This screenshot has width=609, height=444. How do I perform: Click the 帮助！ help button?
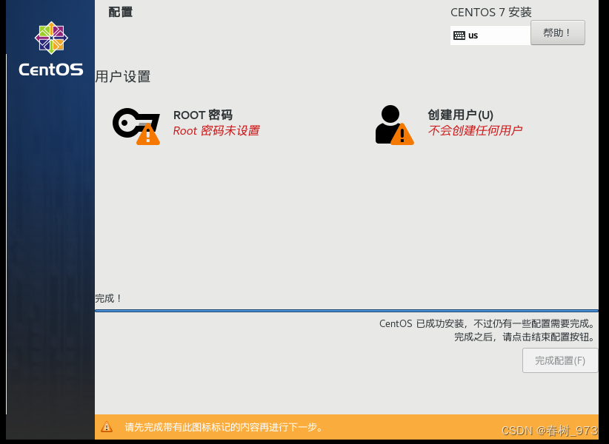[557, 33]
